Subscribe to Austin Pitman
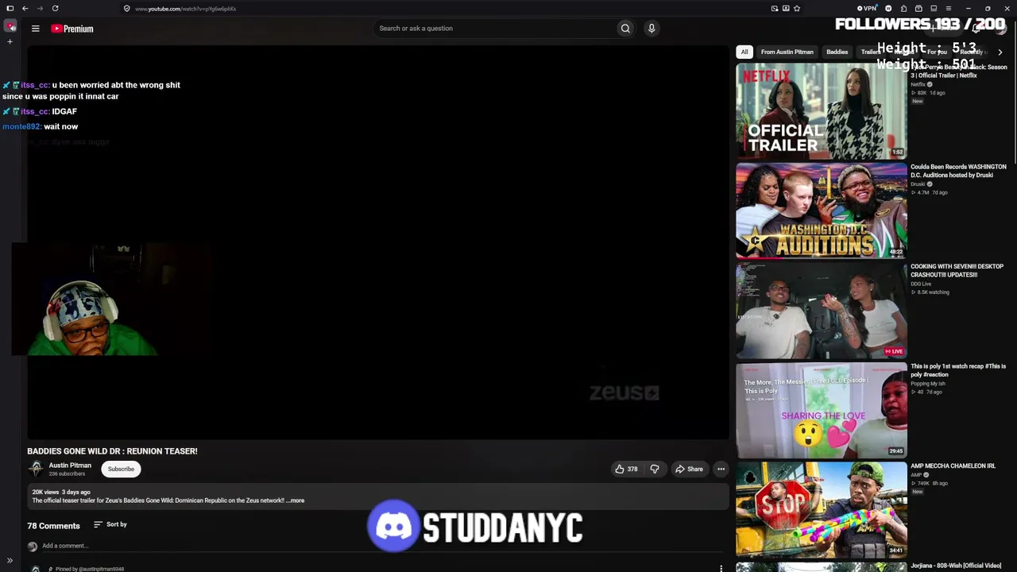Image resolution: width=1017 pixels, height=572 pixels. pyautogui.click(x=121, y=470)
